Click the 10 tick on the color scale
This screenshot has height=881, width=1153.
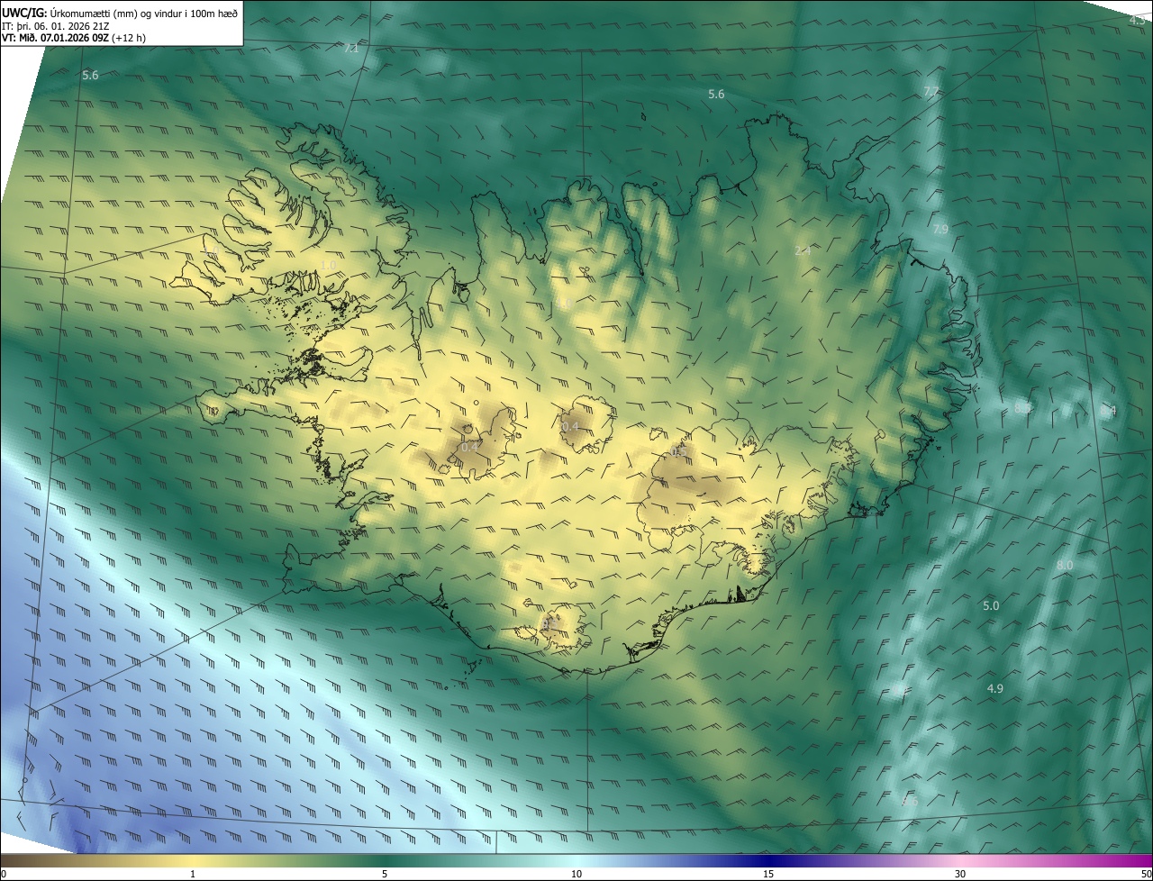576,874
